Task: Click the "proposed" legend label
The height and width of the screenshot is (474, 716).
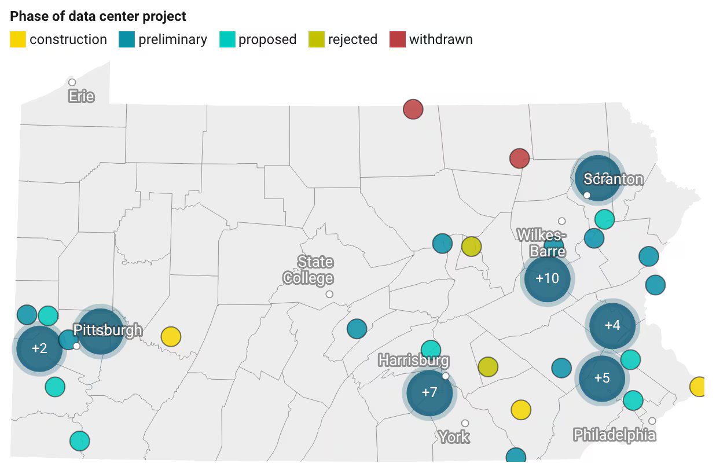Action: 267,39
